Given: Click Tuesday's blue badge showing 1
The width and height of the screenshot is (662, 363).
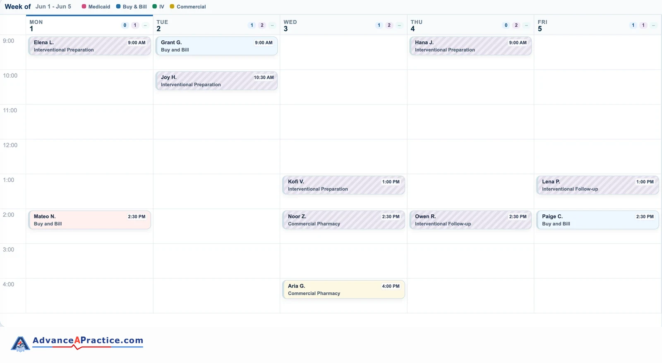Looking at the screenshot, I should tap(252, 25).
